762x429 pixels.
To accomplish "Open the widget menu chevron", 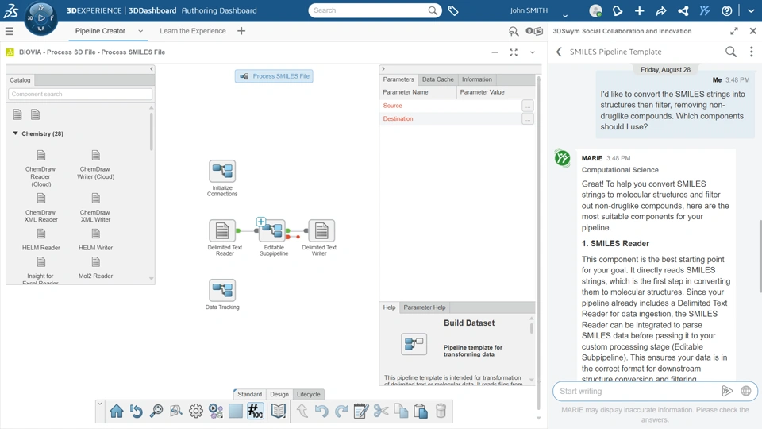I will [x=533, y=52].
